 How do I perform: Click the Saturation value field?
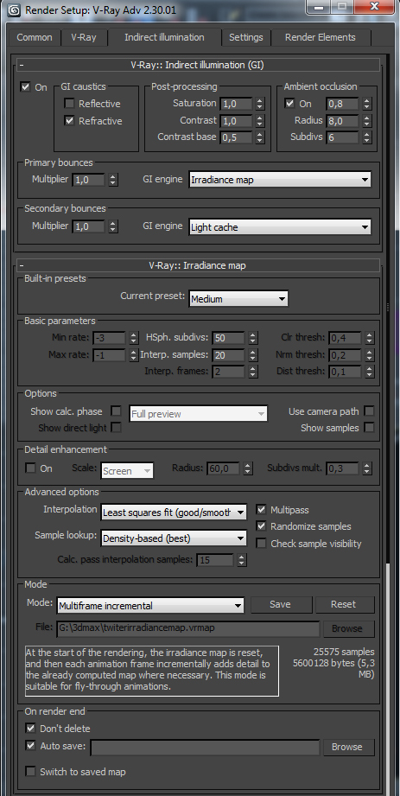[x=237, y=104]
